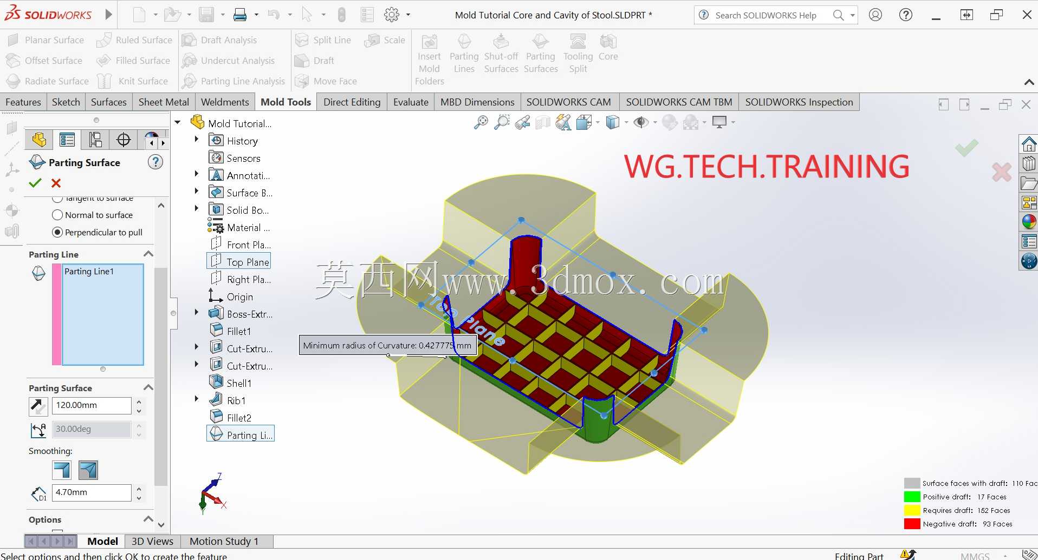Expand the Solid Bodies tree node
This screenshot has width=1038, height=560.
[x=197, y=209]
